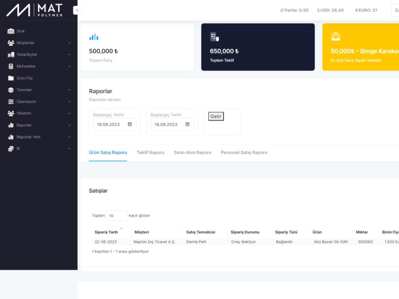
Task: Click the document icon on Toplam Teklif card
Action: [215, 37]
